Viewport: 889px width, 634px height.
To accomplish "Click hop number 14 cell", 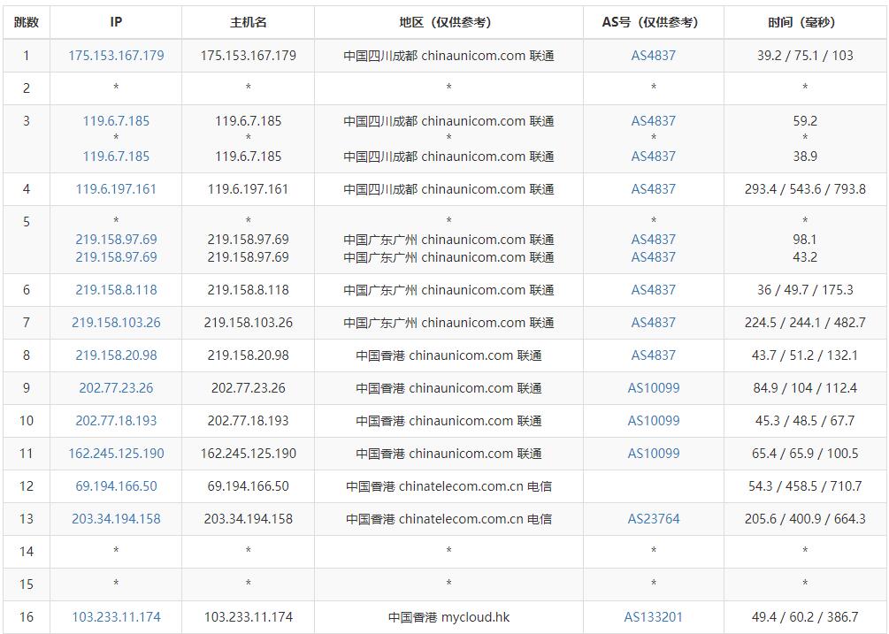I will click(26, 551).
